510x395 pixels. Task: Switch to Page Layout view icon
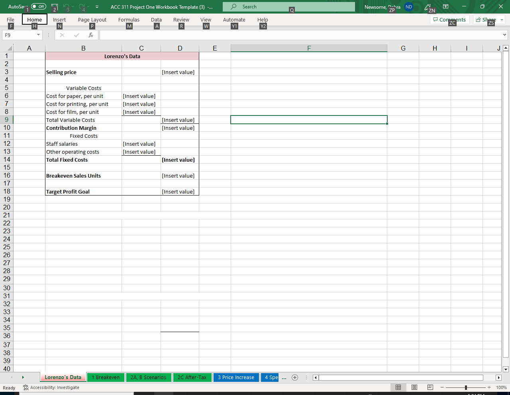pyautogui.click(x=414, y=387)
